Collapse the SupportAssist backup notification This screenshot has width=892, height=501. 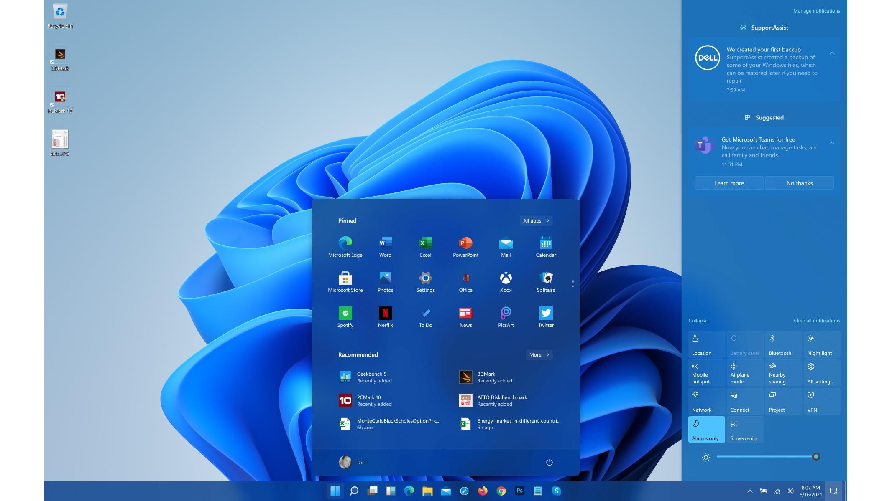(832, 53)
